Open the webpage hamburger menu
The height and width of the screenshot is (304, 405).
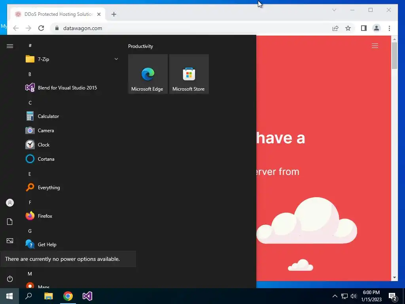tap(375, 46)
